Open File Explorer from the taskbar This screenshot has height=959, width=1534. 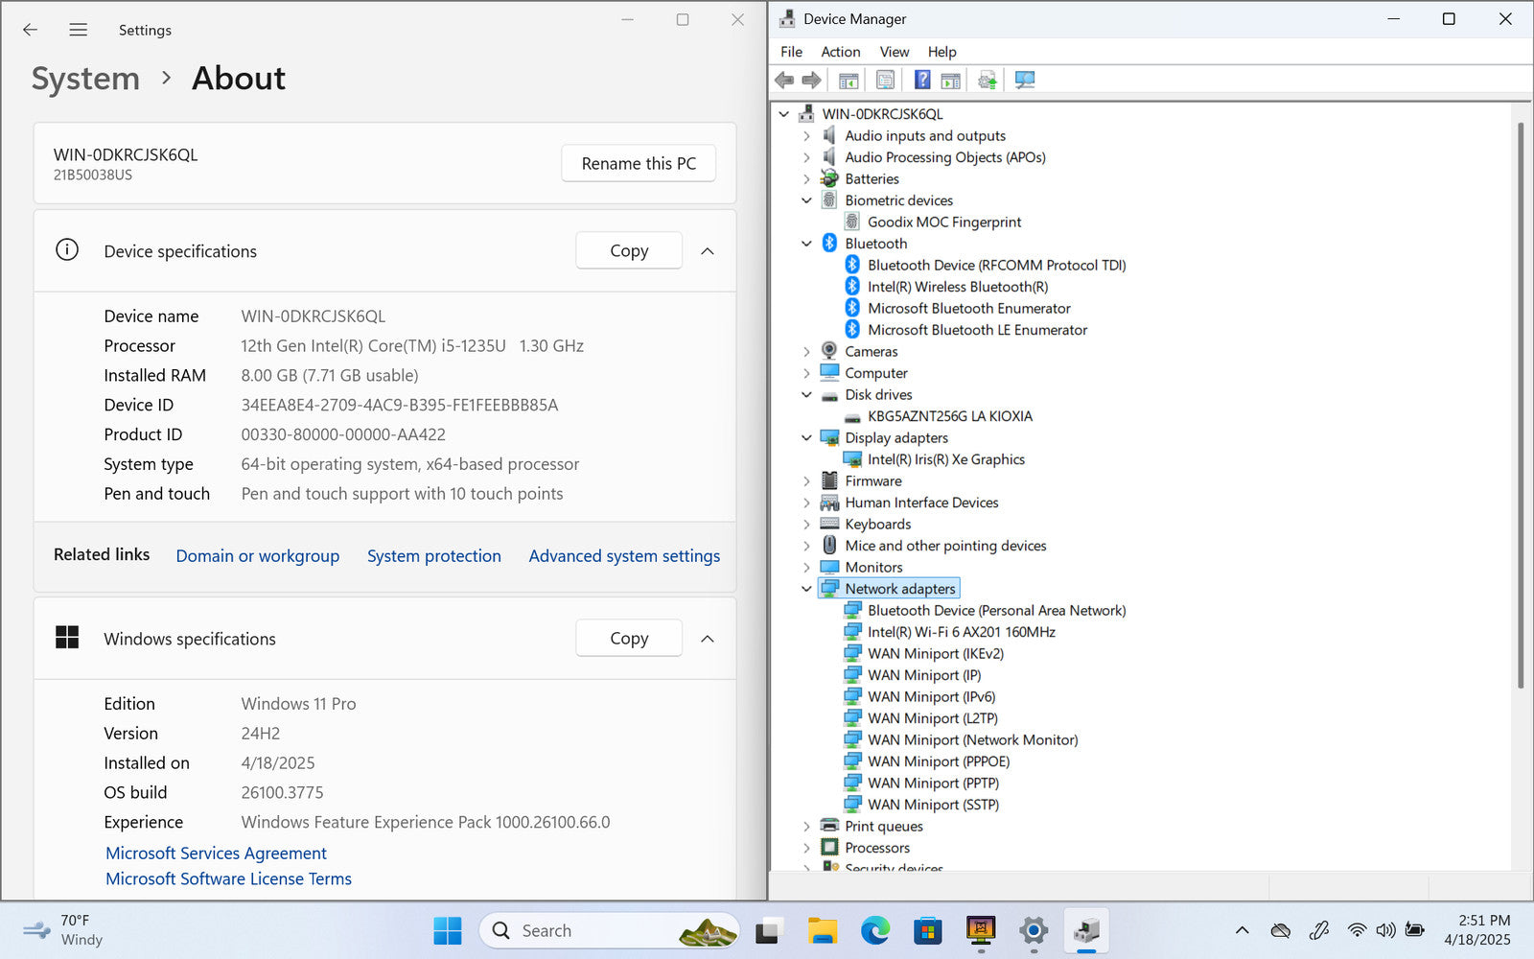click(822, 930)
